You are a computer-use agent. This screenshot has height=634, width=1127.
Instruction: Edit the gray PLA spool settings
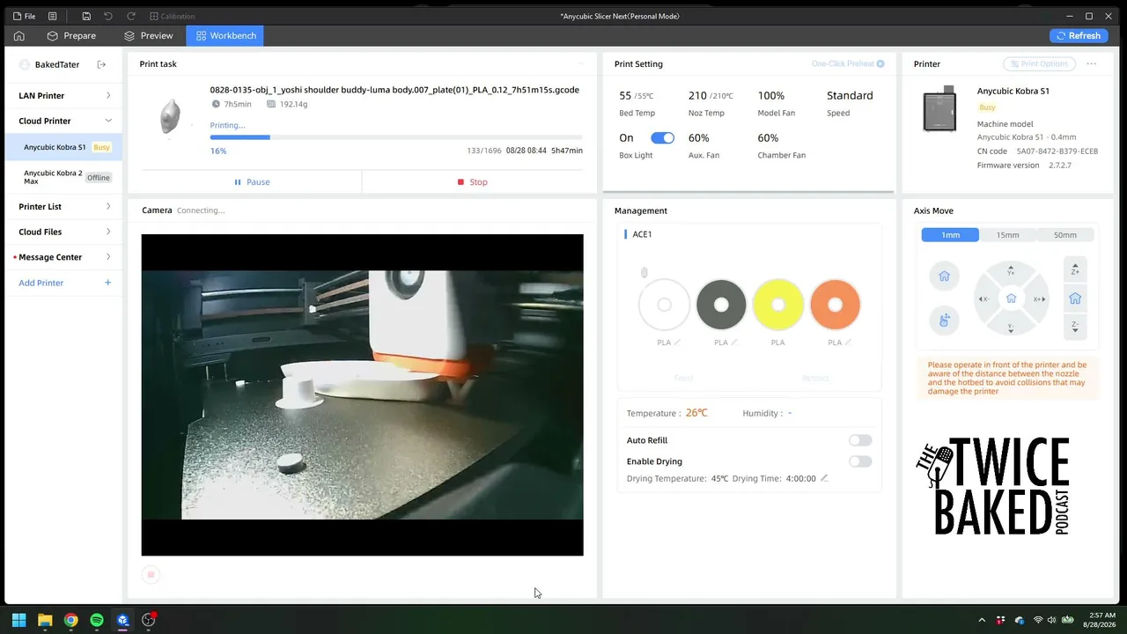tap(734, 343)
